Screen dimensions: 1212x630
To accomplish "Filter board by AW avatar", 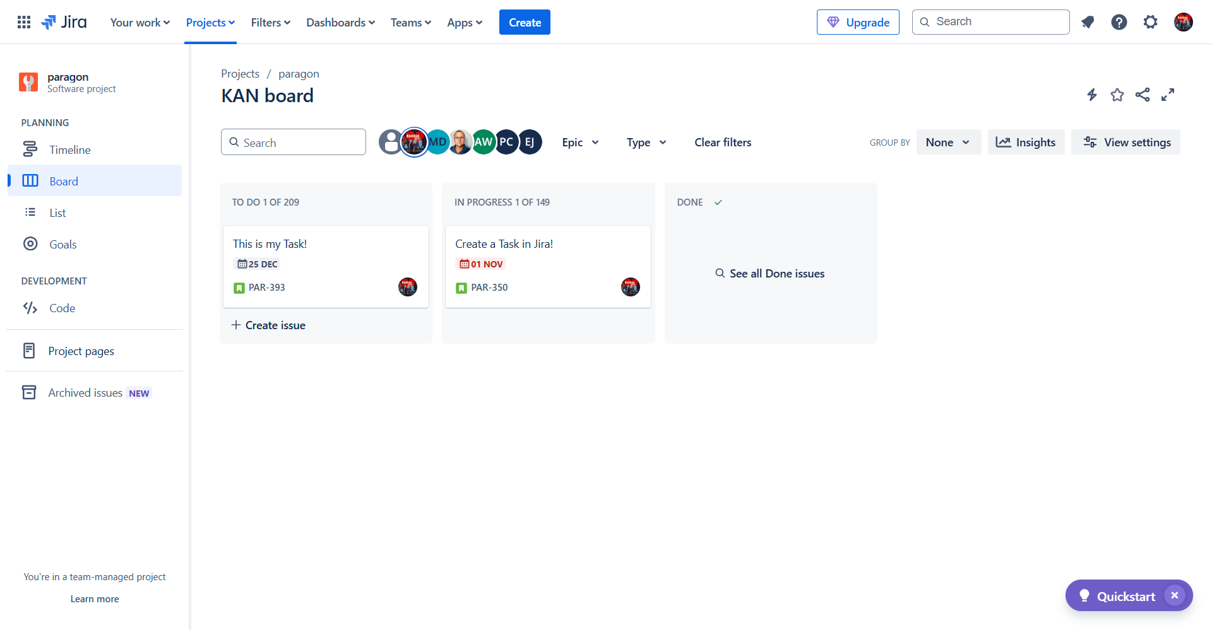I will [484, 142].
